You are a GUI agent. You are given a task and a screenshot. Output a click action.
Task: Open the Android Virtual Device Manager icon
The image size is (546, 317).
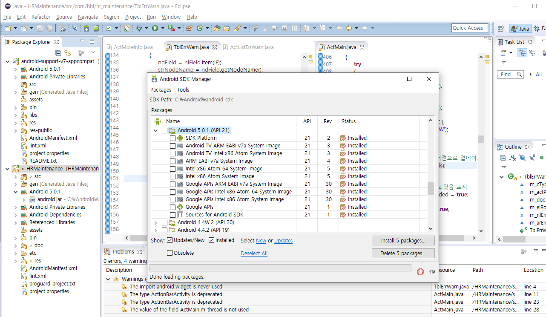point(96,29)
